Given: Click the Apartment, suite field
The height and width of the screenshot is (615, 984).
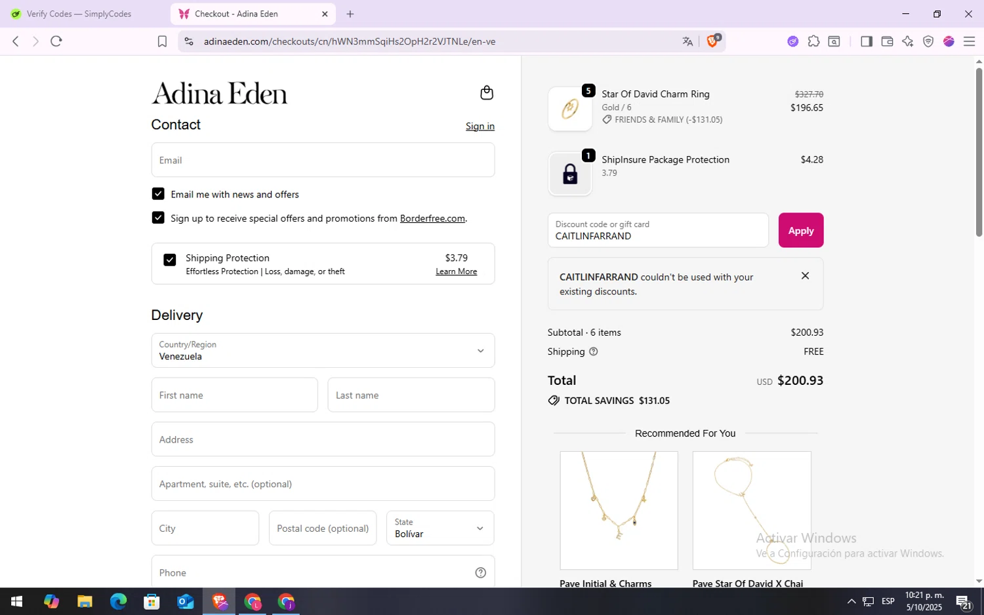Looking at the screenshot, I should 323,484.
